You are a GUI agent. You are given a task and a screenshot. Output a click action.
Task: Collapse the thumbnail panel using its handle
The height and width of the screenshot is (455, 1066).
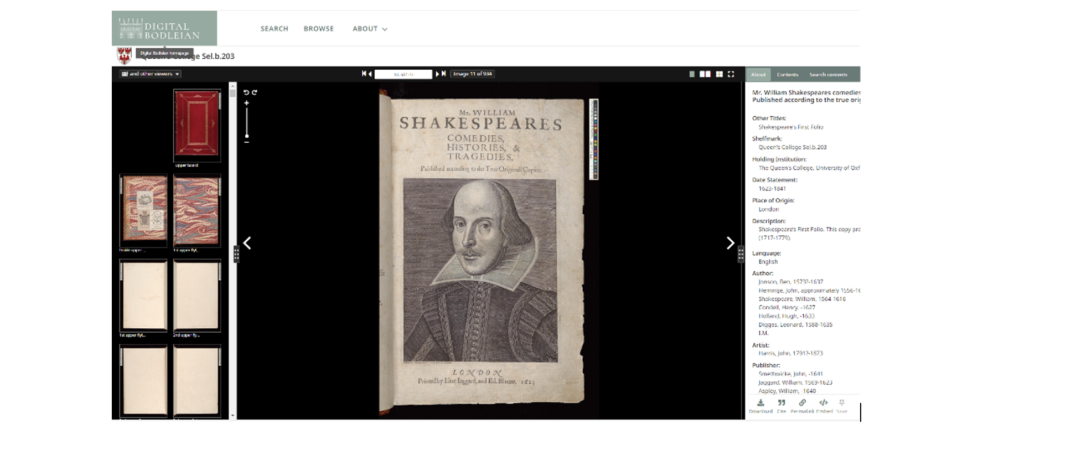(236, 254)
